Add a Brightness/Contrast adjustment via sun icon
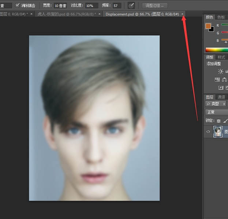Image resolution: width=228 pixels, height=219 pixels. [220, 71]
